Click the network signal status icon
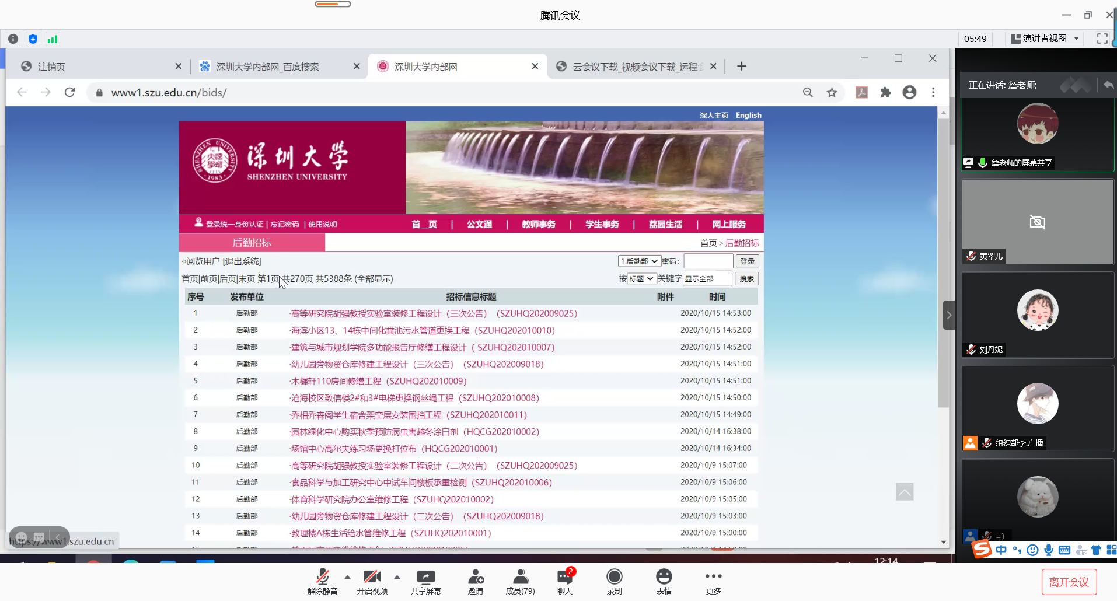Screen dimensions: 1117x601 (53, 39)
